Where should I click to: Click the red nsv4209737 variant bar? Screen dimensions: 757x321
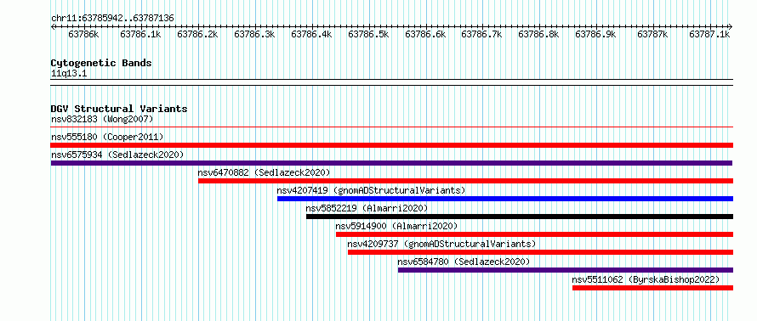[540, 252]
